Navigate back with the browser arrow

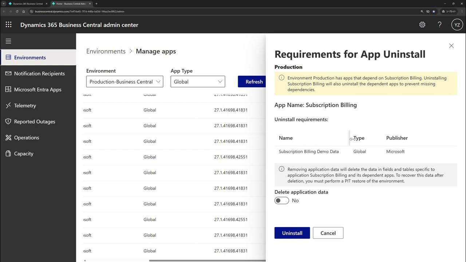pyautogui.click(x=4, y=11)
